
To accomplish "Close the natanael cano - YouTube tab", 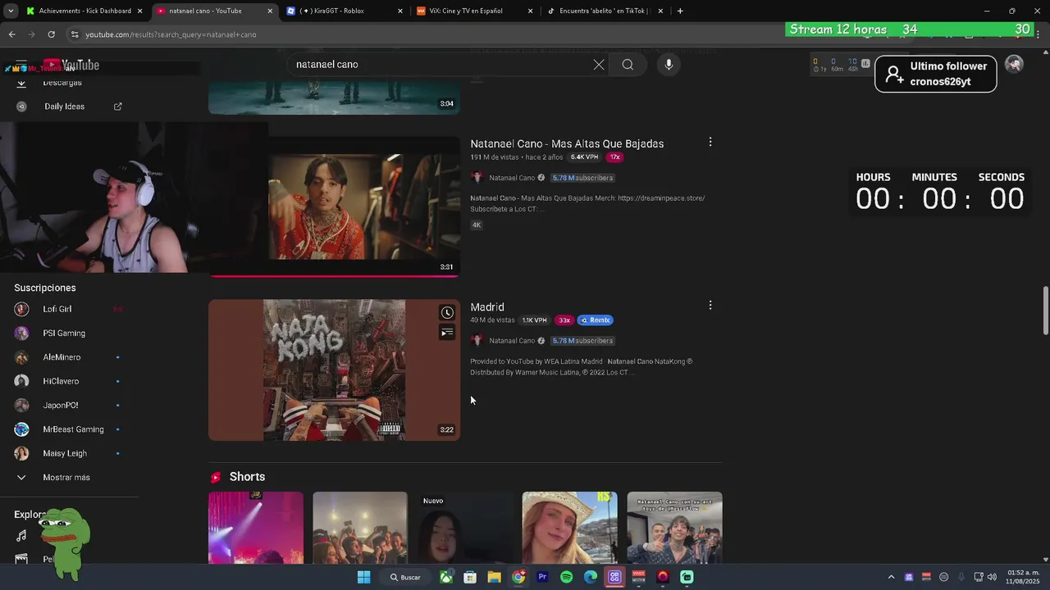I will click(x=270, y=11).
